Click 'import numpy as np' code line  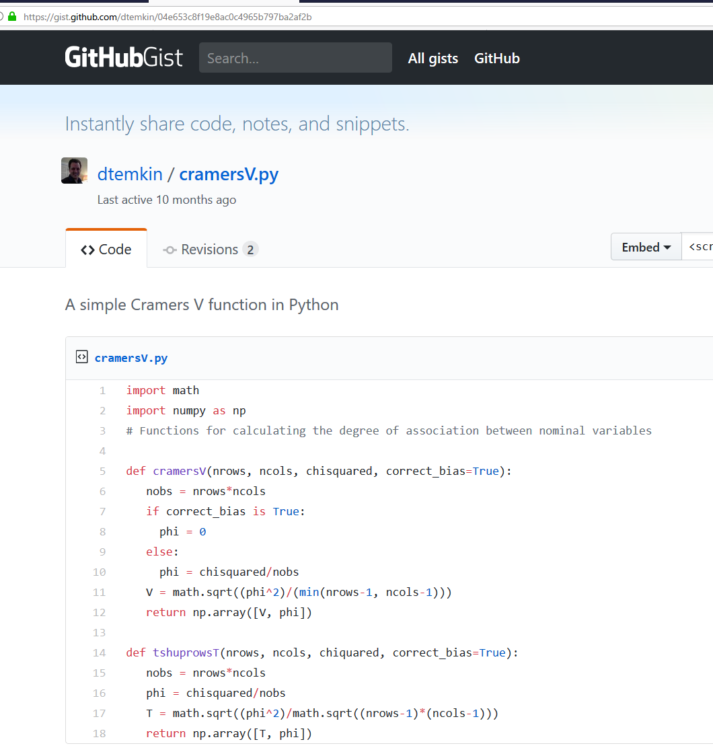click(x=186, y=410)
